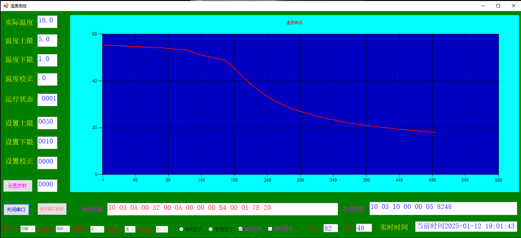
Task: Click the 发送数据 label
Action: pyautogui.click(x=354, y=209)
